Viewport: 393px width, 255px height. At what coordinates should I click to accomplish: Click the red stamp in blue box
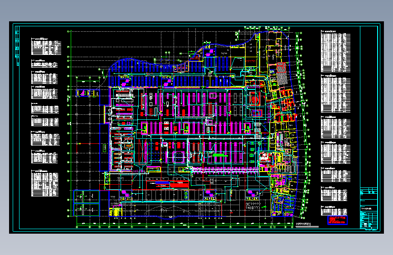[x=337, y=220]
